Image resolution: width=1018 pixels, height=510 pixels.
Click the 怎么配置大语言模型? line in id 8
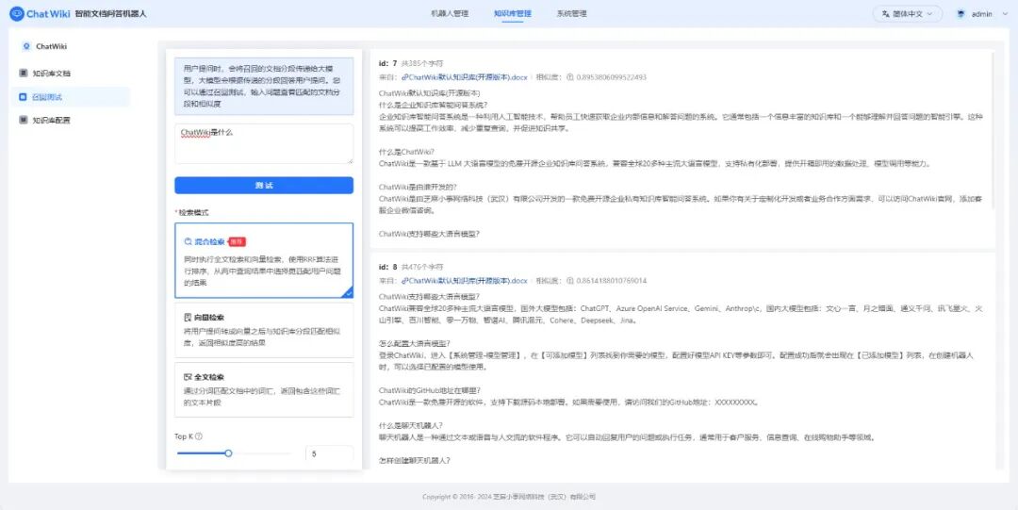(414, 344)
